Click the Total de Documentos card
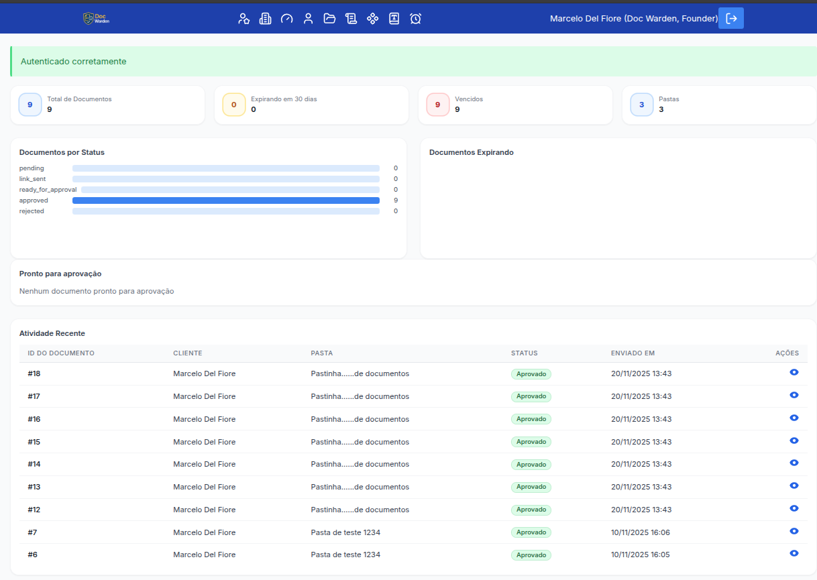 pos(107,105)
